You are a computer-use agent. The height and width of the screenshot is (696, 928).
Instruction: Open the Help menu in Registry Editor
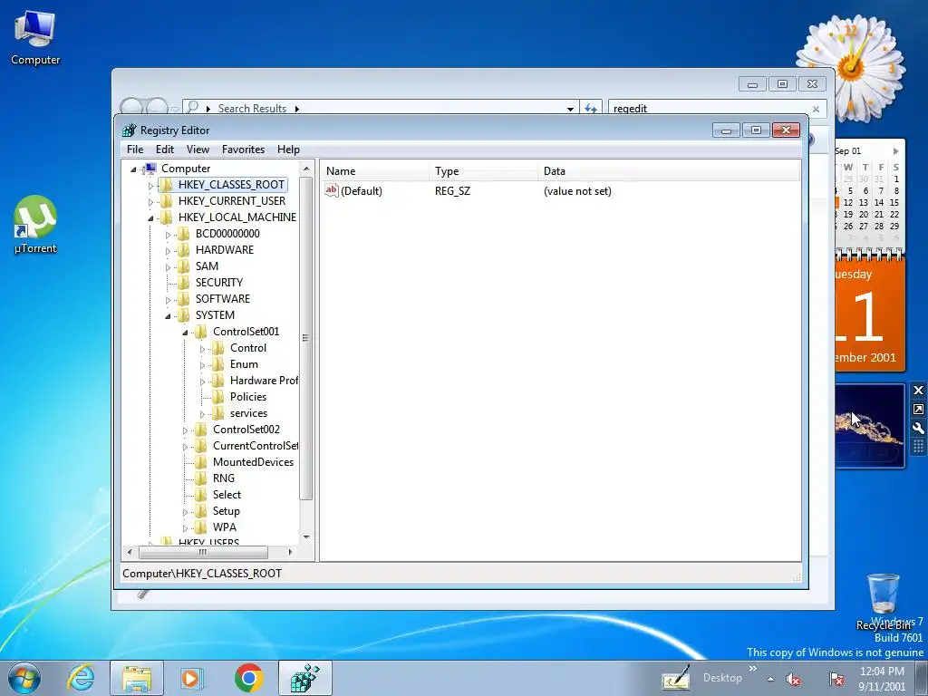click(x=288, y=150)
